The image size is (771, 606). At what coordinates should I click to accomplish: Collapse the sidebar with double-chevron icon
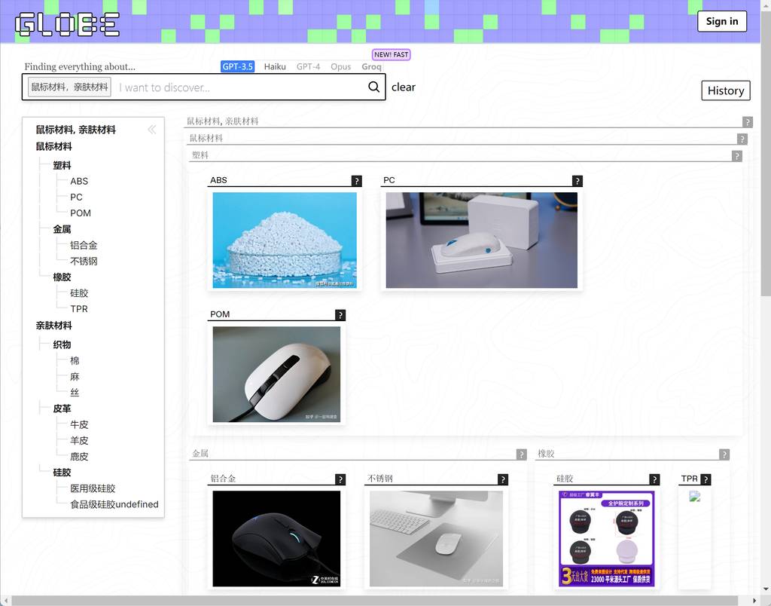[x=152, y=130]
